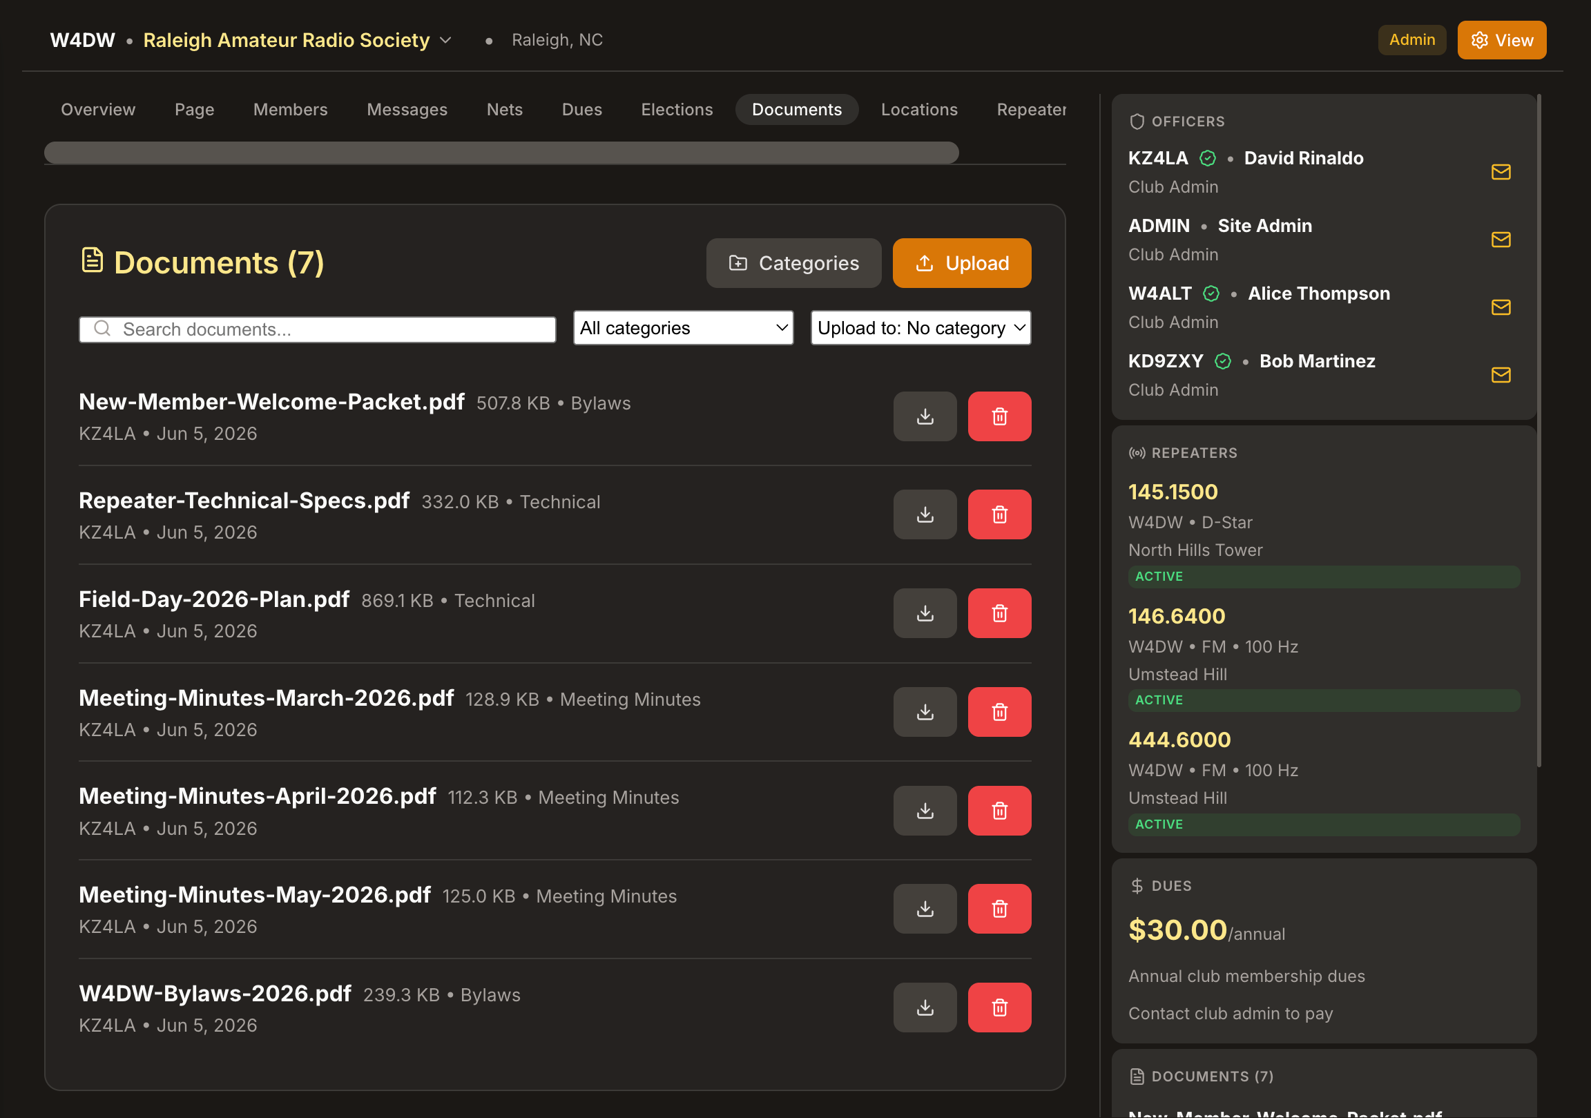Email Site Admin via envelope icon
Viewport: 1591px width, 1118px height.
pyautogui.click(x=1501, y=240)
